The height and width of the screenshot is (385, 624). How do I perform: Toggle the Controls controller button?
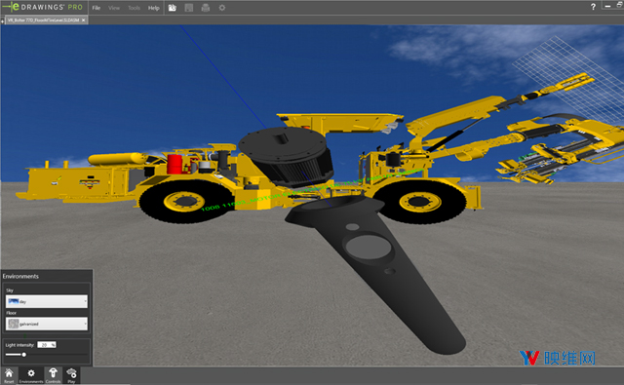[x=53, y=375]
